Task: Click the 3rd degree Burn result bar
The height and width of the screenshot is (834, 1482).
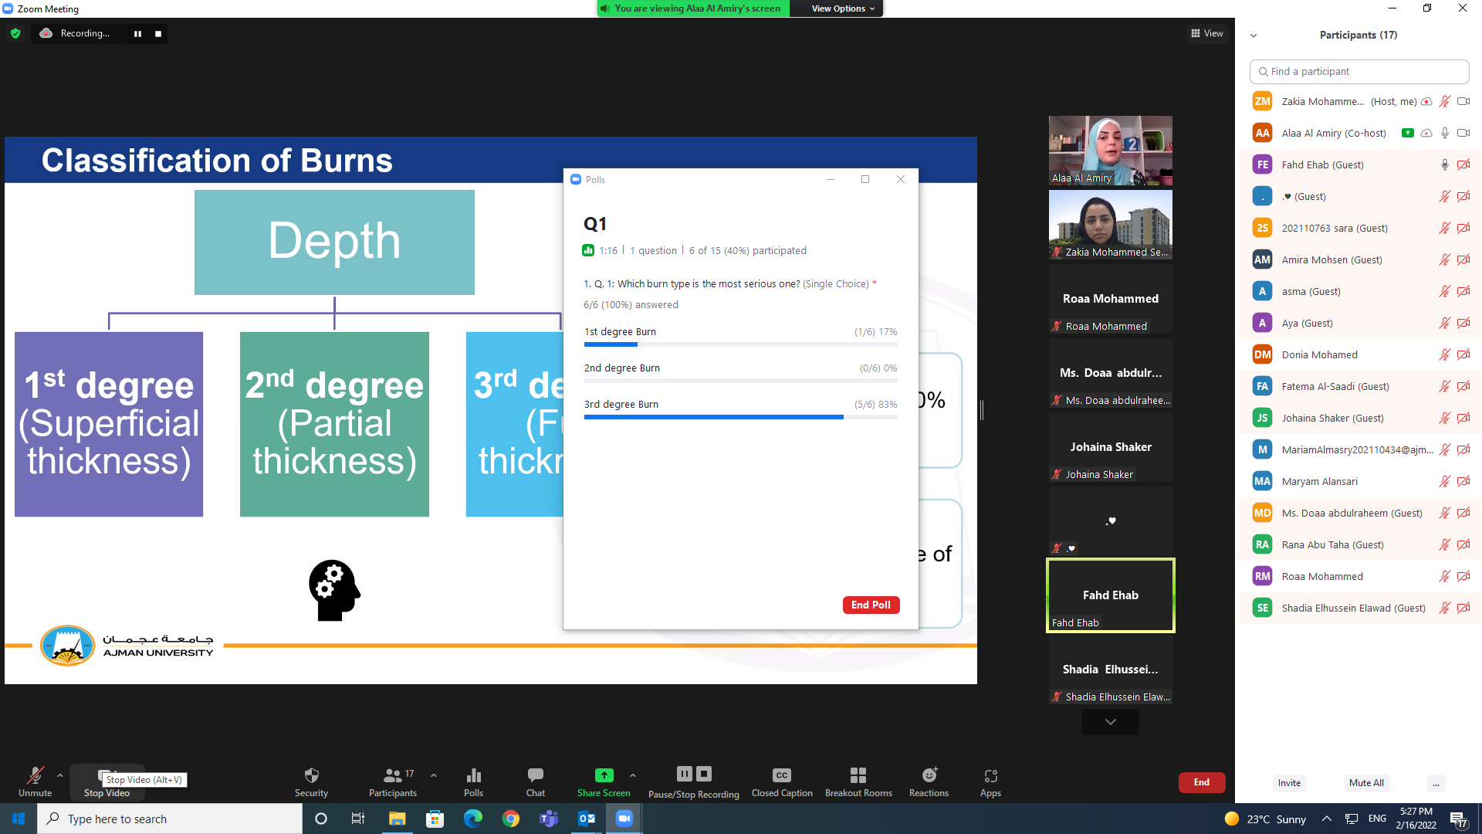Action: click(739, 416)
